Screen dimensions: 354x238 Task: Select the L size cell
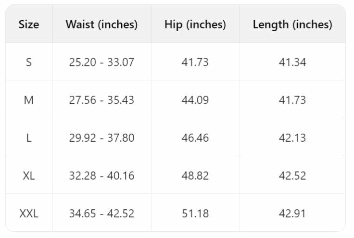(29, 138)
